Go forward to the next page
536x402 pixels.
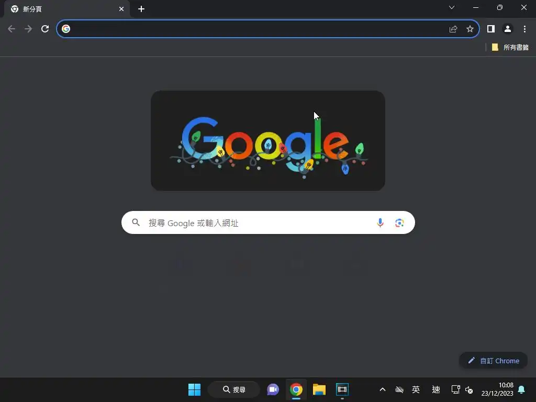28,29
